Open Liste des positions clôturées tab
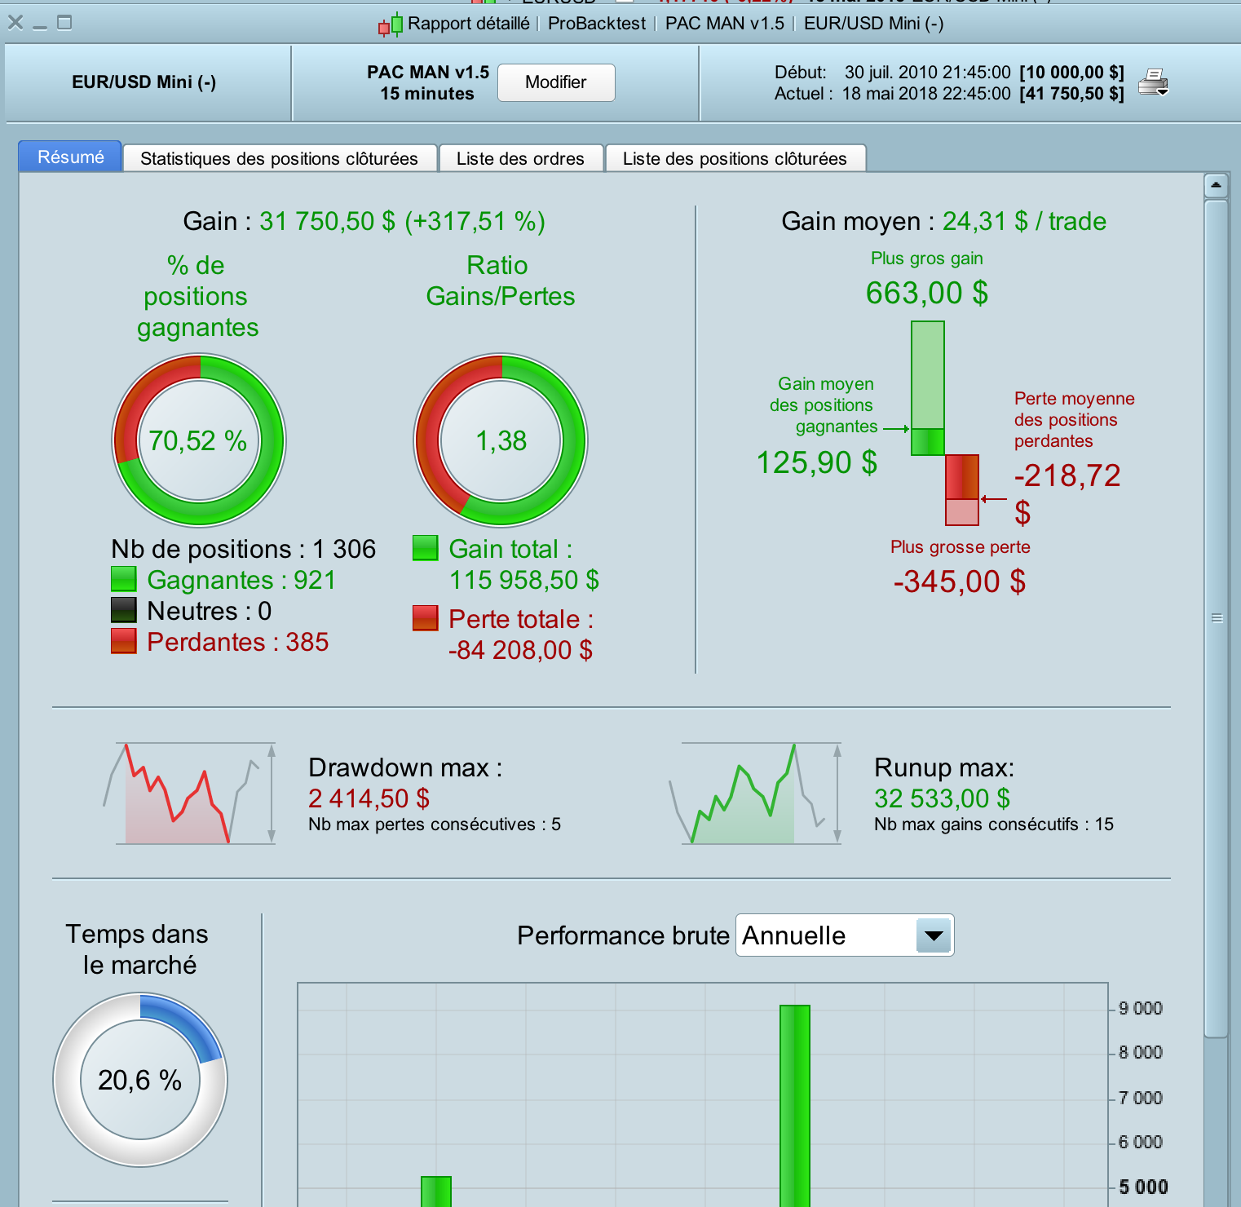 tap(735, 158)
